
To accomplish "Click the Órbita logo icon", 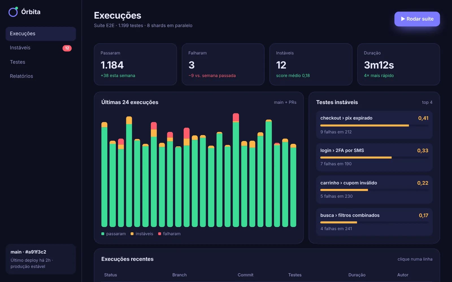I will point(13,12).
